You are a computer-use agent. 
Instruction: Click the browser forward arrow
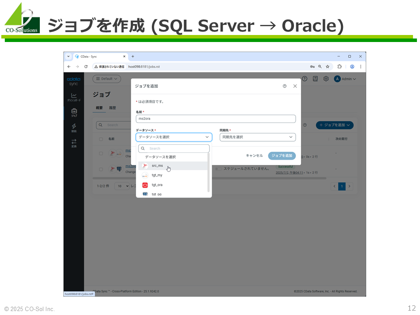(x=77, y=66)
